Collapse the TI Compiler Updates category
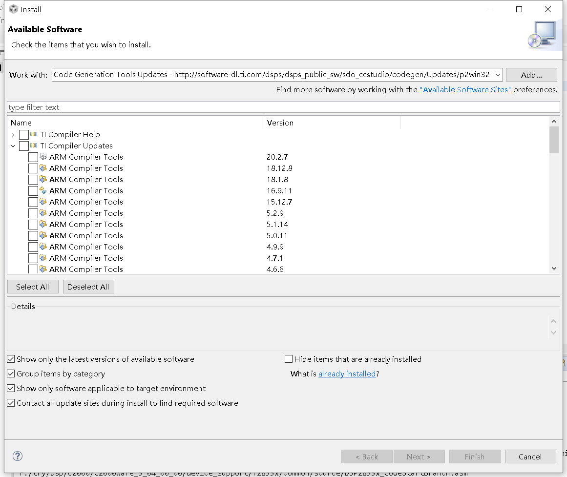The height and width of the screenshot is (477, 567). click(x=13, y=146)
